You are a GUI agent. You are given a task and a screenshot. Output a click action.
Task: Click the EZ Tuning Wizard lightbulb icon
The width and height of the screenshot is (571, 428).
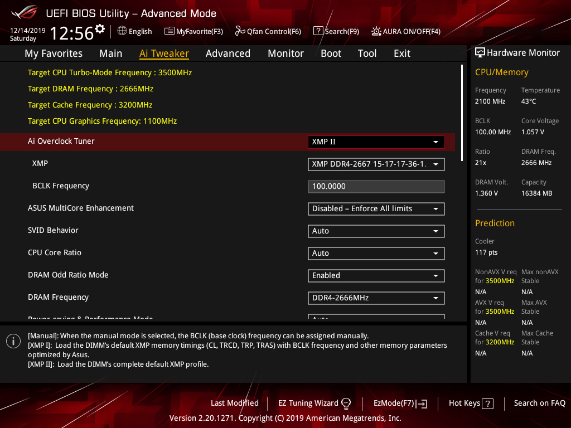[x=346, y=403]
